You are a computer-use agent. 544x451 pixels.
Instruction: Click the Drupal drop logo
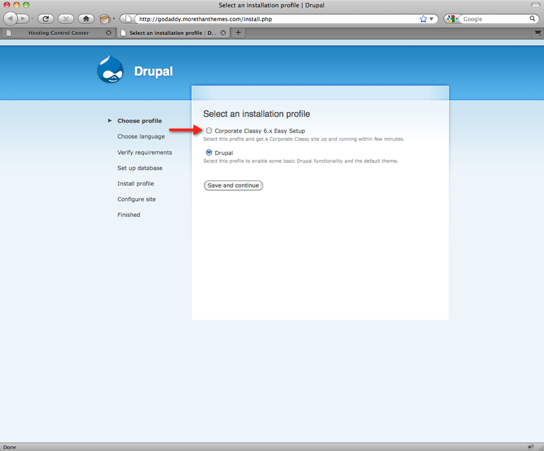coord(110,69)
